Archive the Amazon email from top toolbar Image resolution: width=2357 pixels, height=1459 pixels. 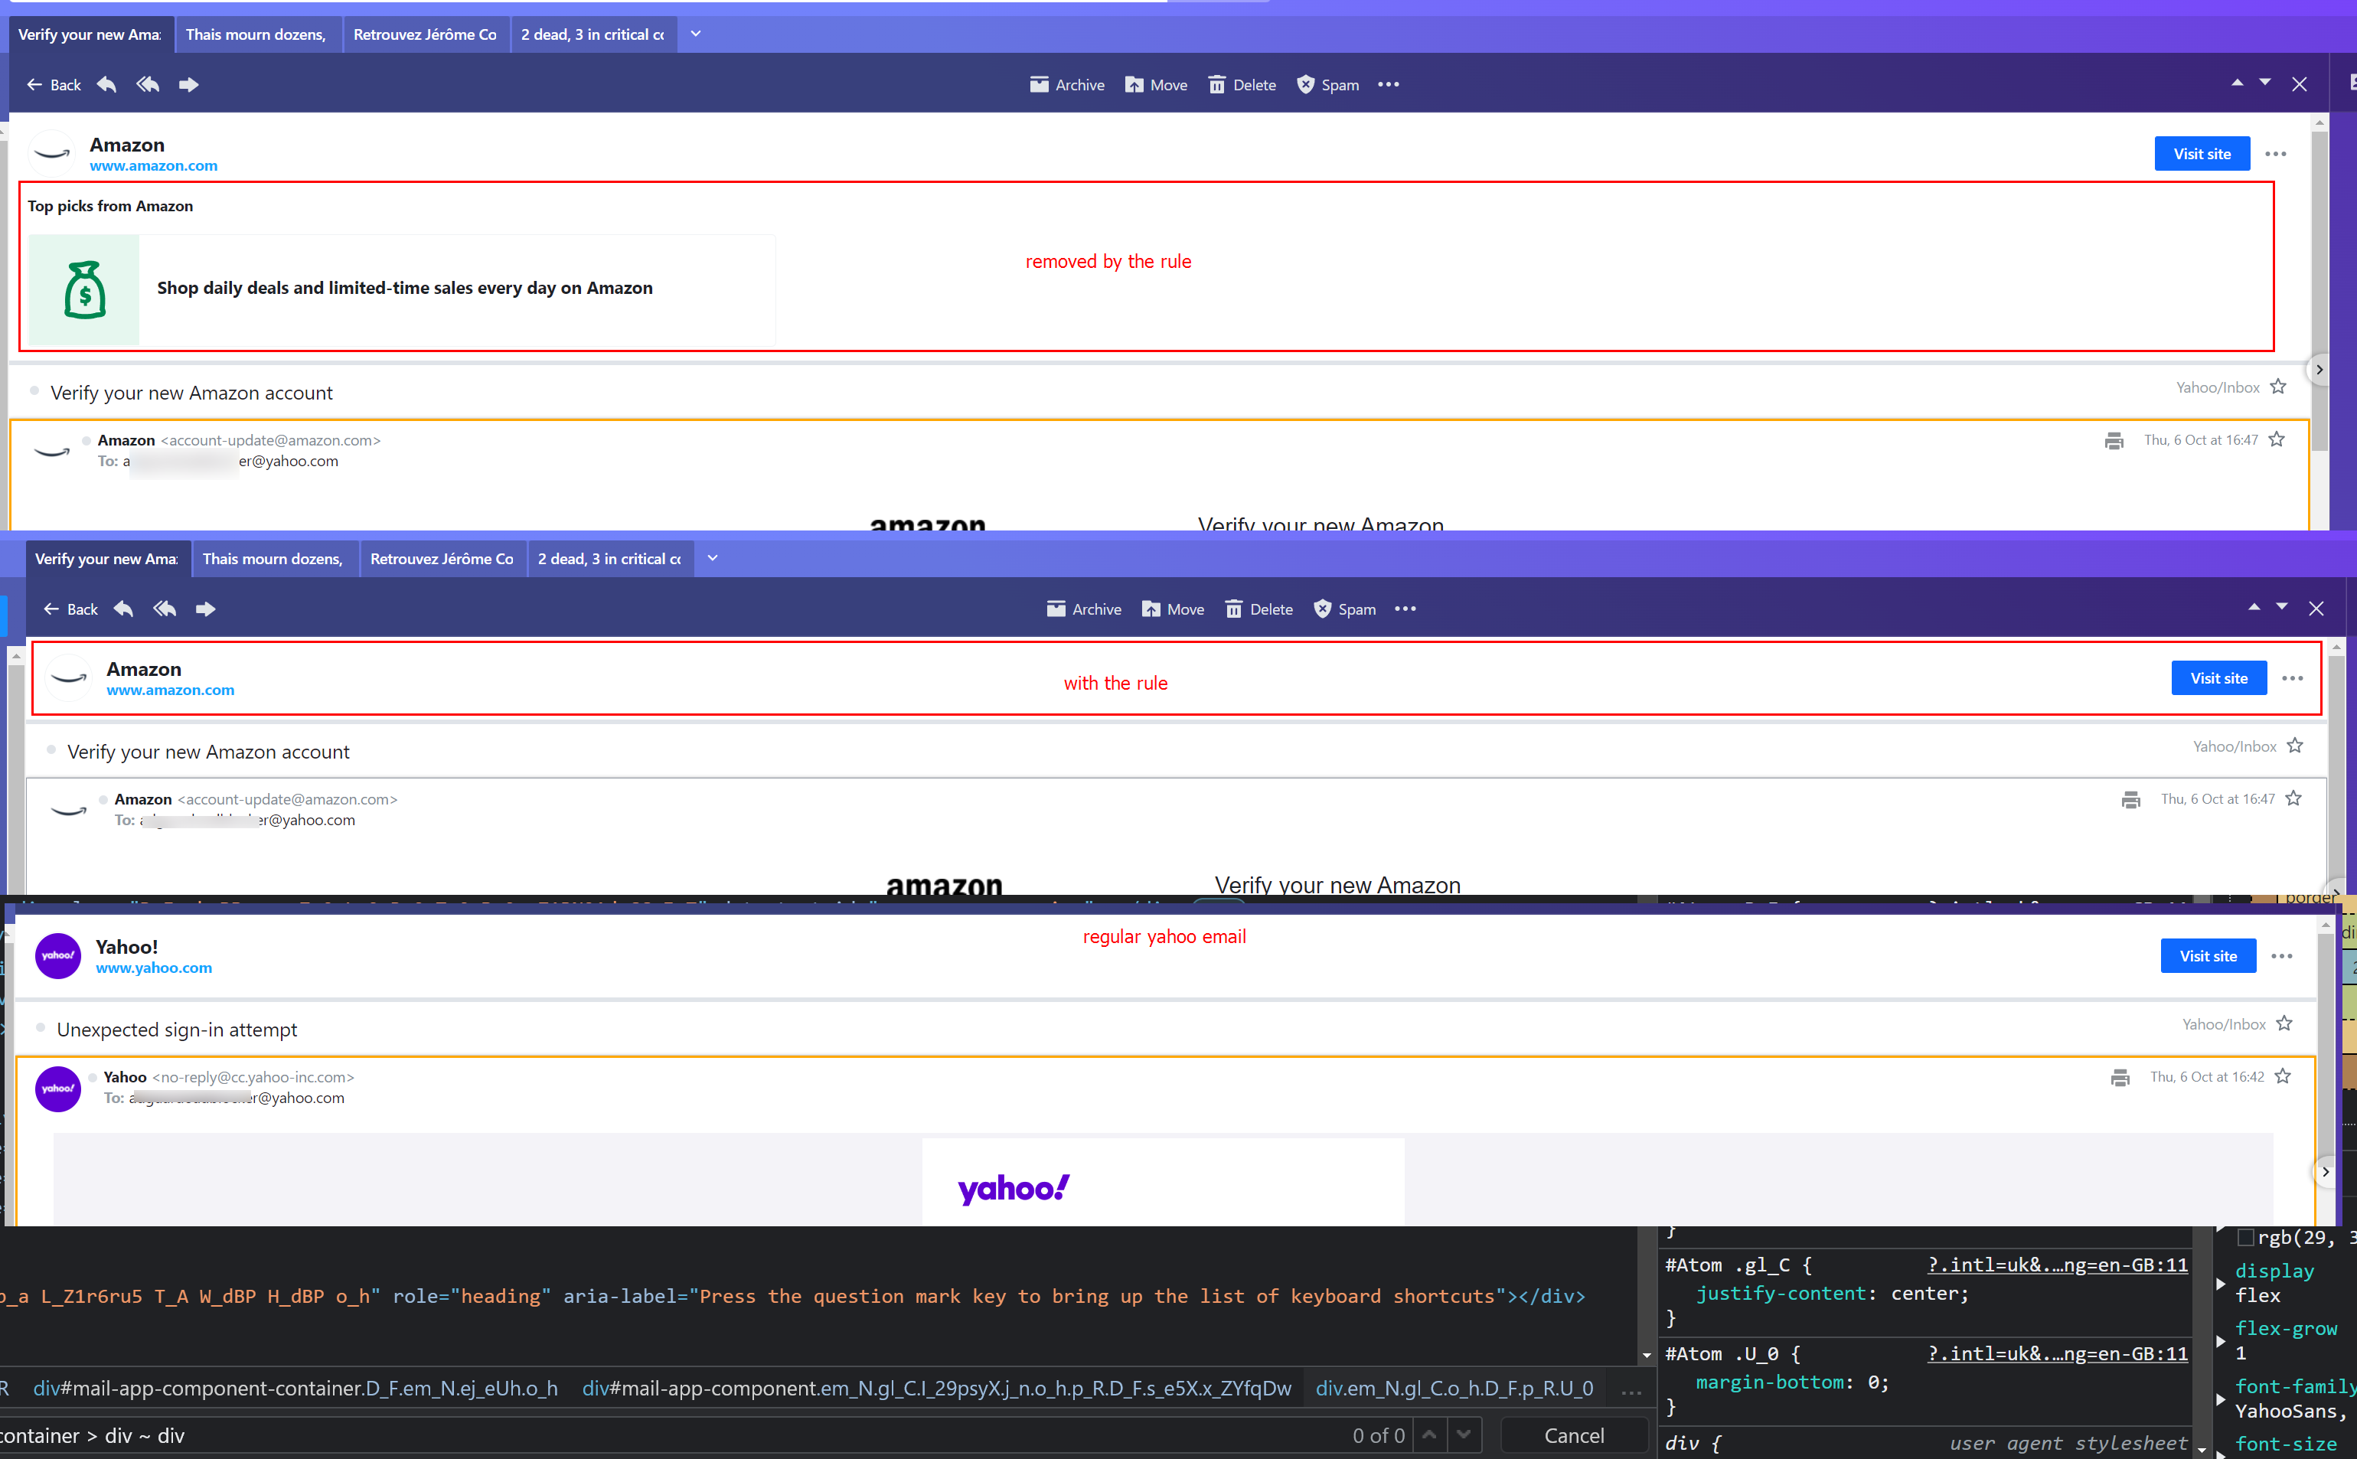click(1066, 85)
